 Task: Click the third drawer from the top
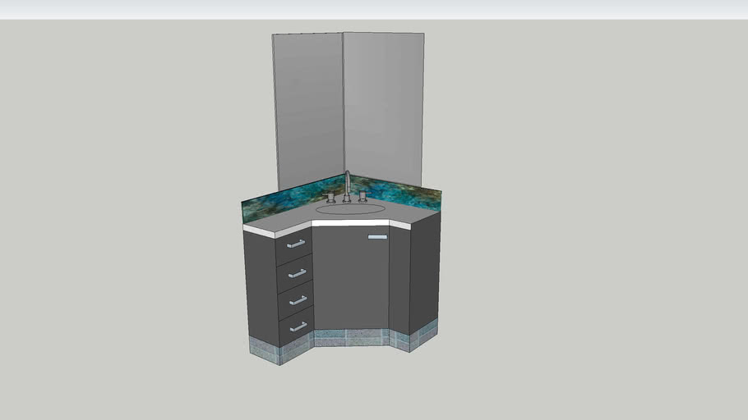tap(296, 301)
